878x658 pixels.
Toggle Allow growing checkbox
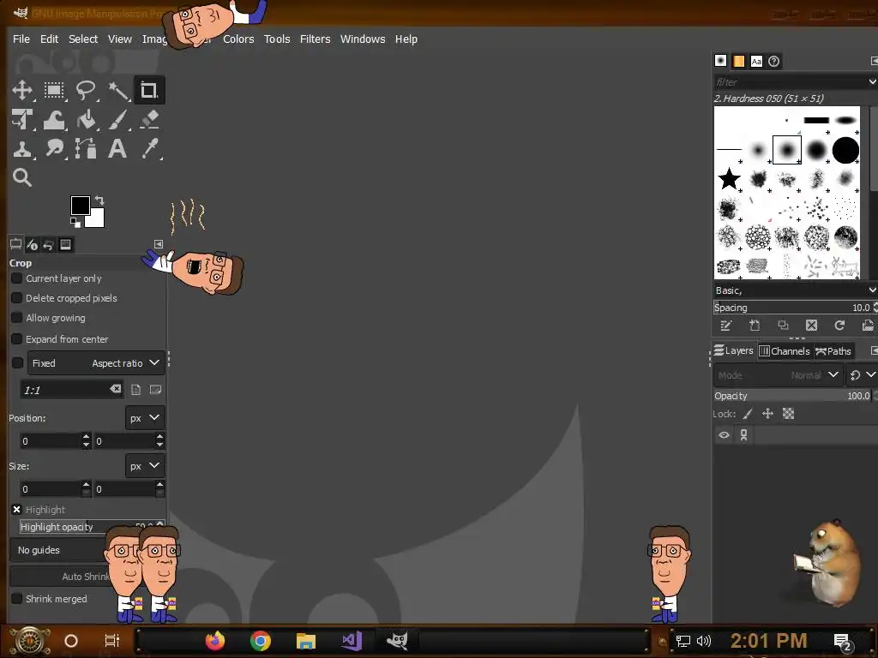tap(17, 318)
